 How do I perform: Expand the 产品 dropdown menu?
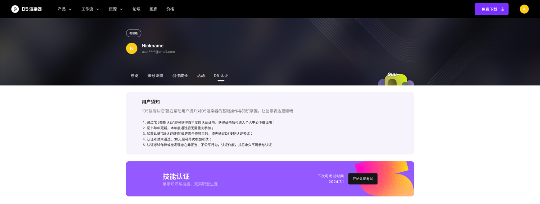coord(64,9)
